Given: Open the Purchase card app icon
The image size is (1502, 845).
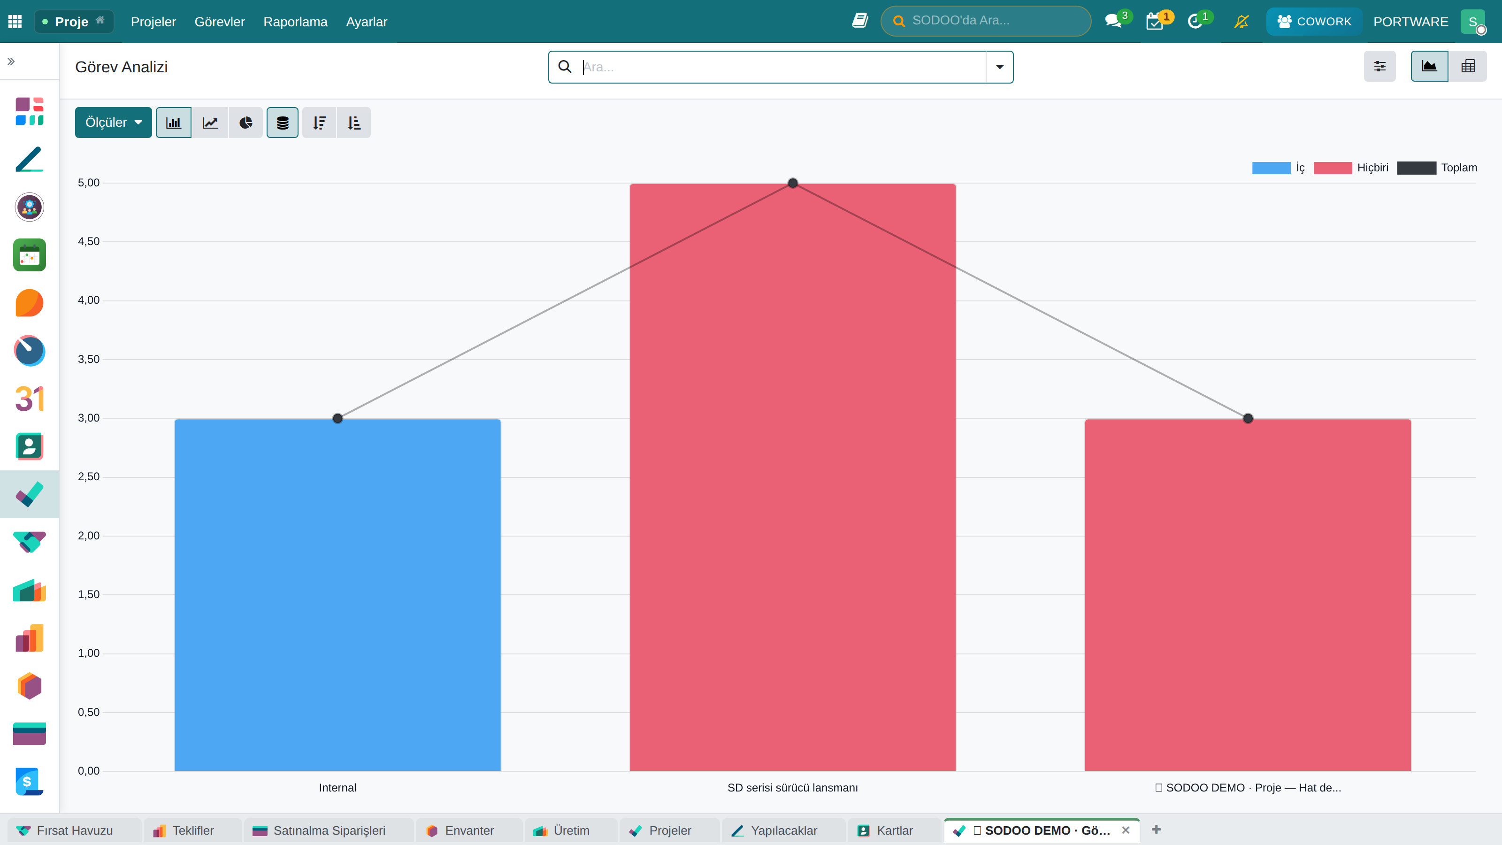Looking at the screenshot, I should point(30,734).
